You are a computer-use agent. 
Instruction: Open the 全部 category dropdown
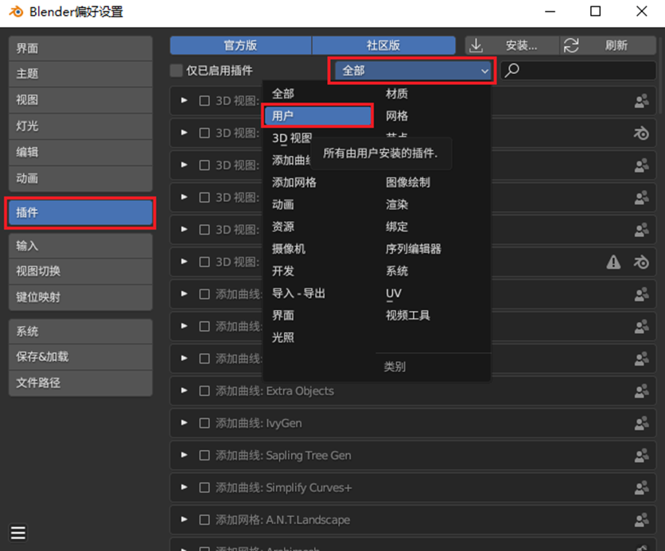click(x=413, y=70)
